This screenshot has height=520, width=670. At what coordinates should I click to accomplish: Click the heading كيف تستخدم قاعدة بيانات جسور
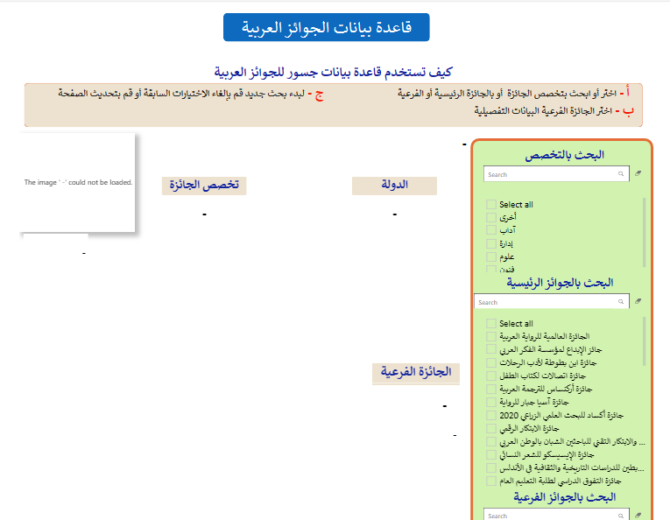pyautogui.click(x=333, y=72)
